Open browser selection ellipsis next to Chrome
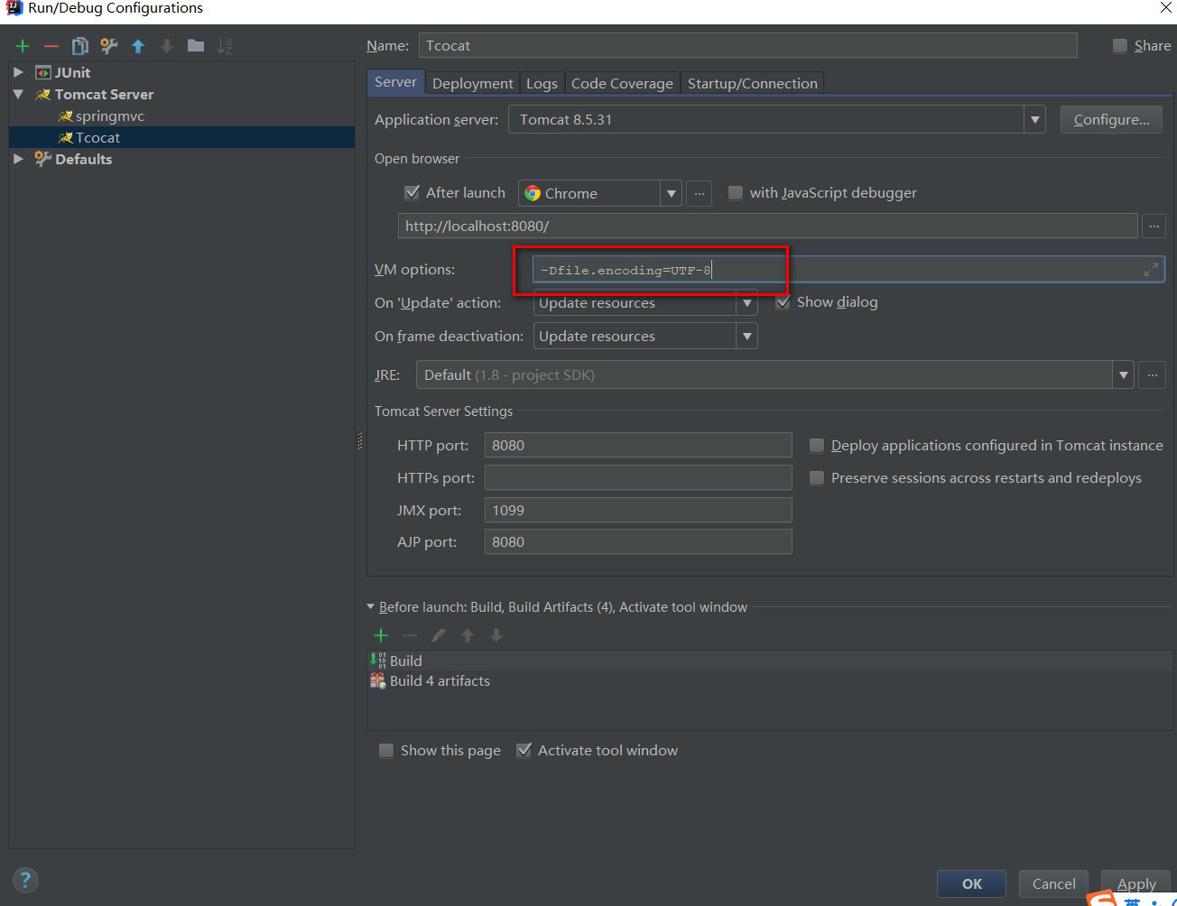The width and height of the screenshot is (1177, 906). click(x=700, y=193)
